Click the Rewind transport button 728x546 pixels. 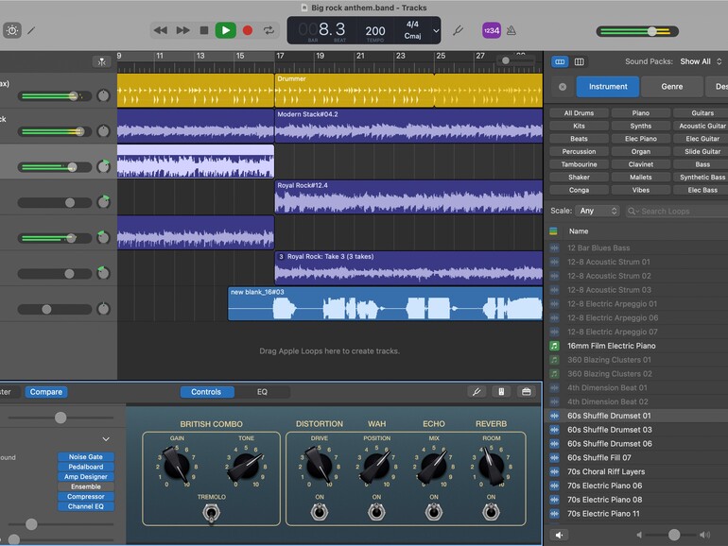pos(161,30)
